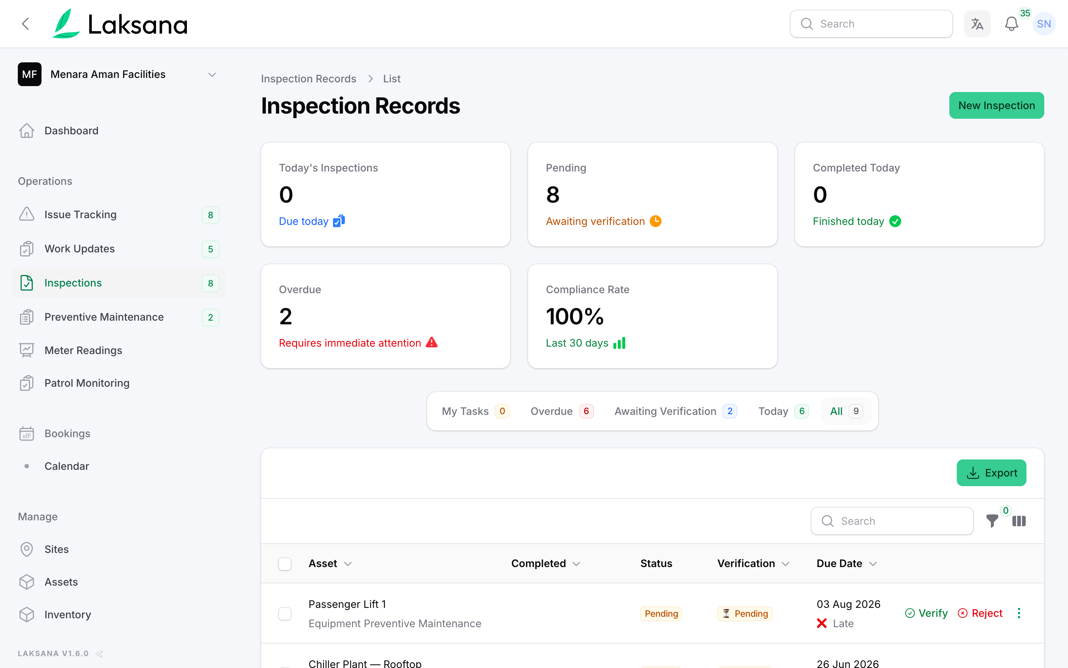Click the Preventive Maintenance clipboard icon

tap(26, 317)
